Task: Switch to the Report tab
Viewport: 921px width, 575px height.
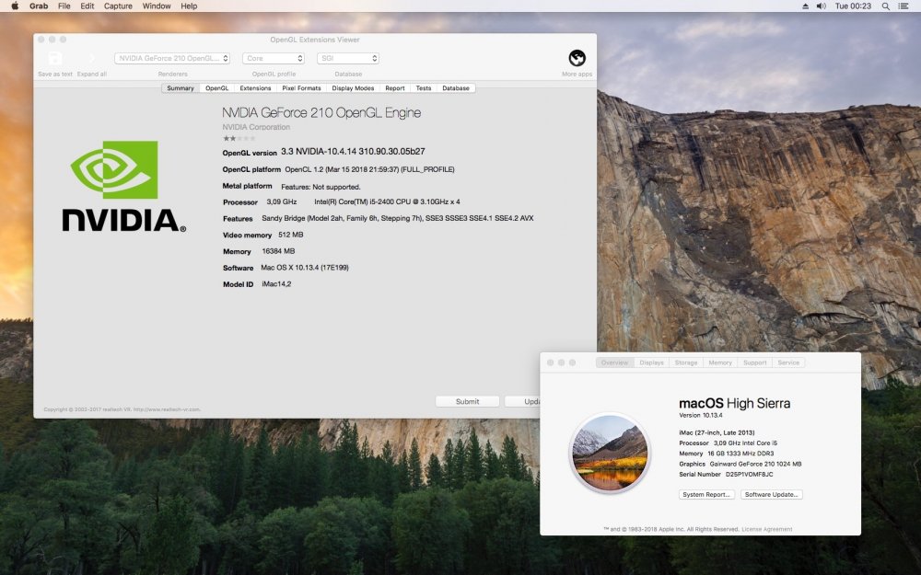Action: 395,88
